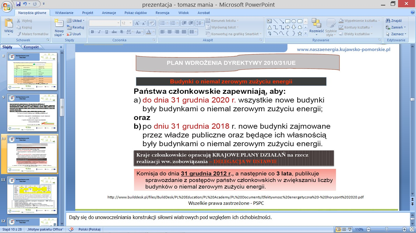Click the font color A swatch
Image resolution: width=416 pixels, height=233 pixels.
149,32
